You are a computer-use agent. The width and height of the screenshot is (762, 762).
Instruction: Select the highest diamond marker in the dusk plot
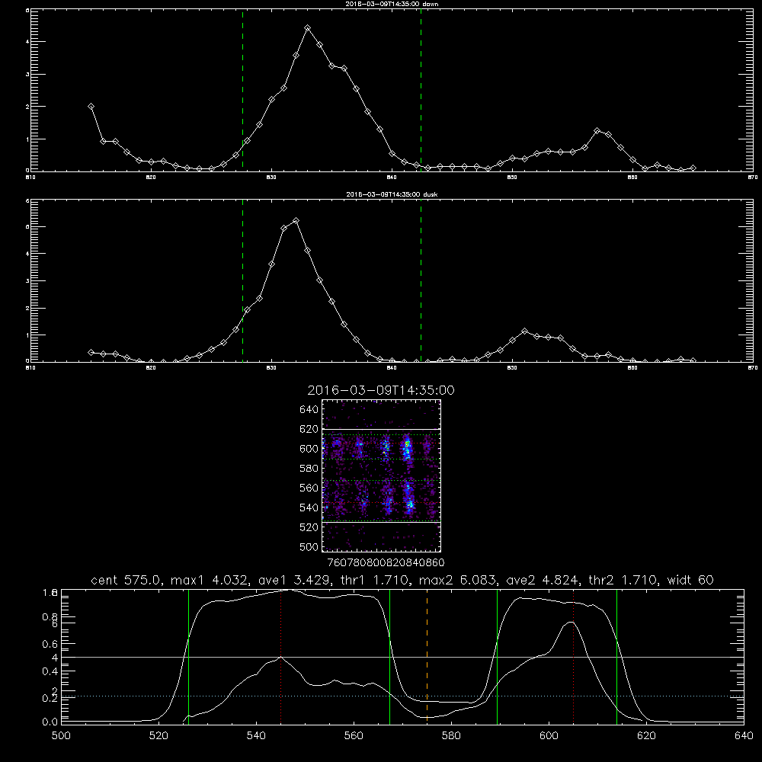[296, 221]
